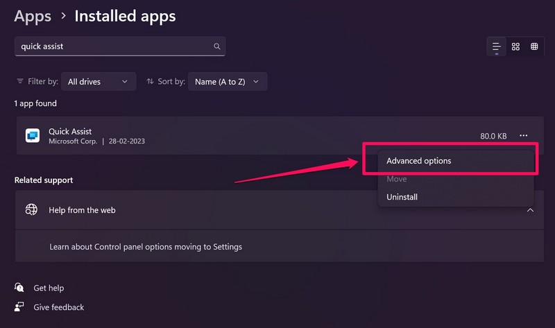Switch to table view layout
The width and height of the screenshot is (555, 328).
(x=534, y=46)
